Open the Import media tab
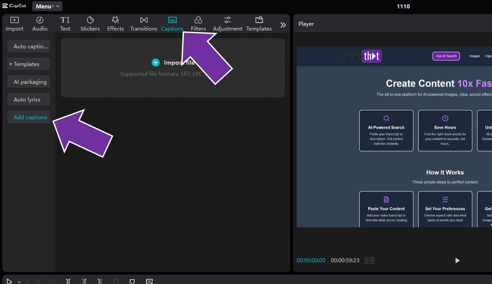492x284 pixels. (14, 24)
